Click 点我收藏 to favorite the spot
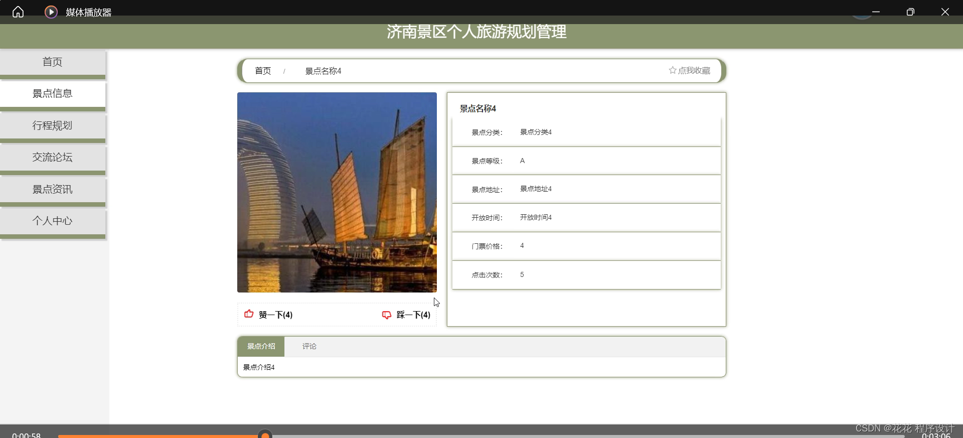The width and height of the screenshot is (963, 438). pyautogui.click(x=690, y=70)
